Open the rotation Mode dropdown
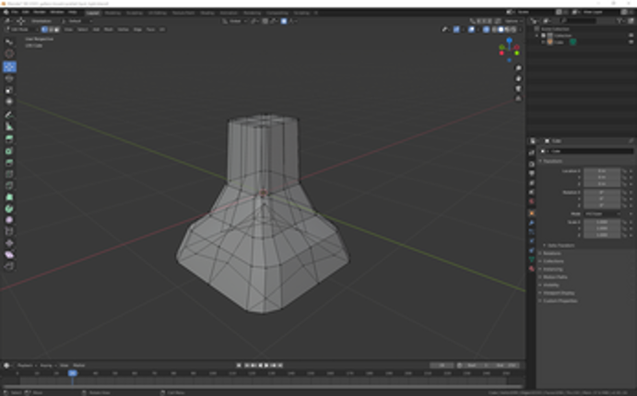 pyautogui.click(x=603, y=214)
